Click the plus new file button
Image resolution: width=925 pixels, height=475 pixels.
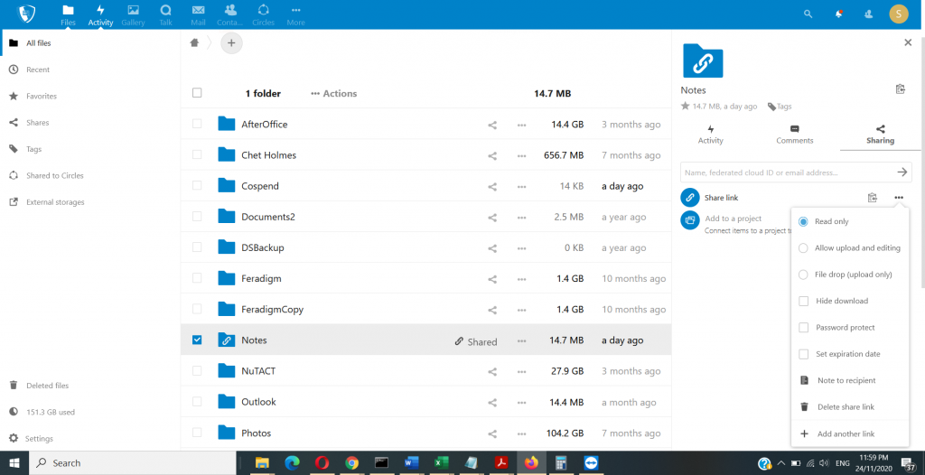click(231, 42)
